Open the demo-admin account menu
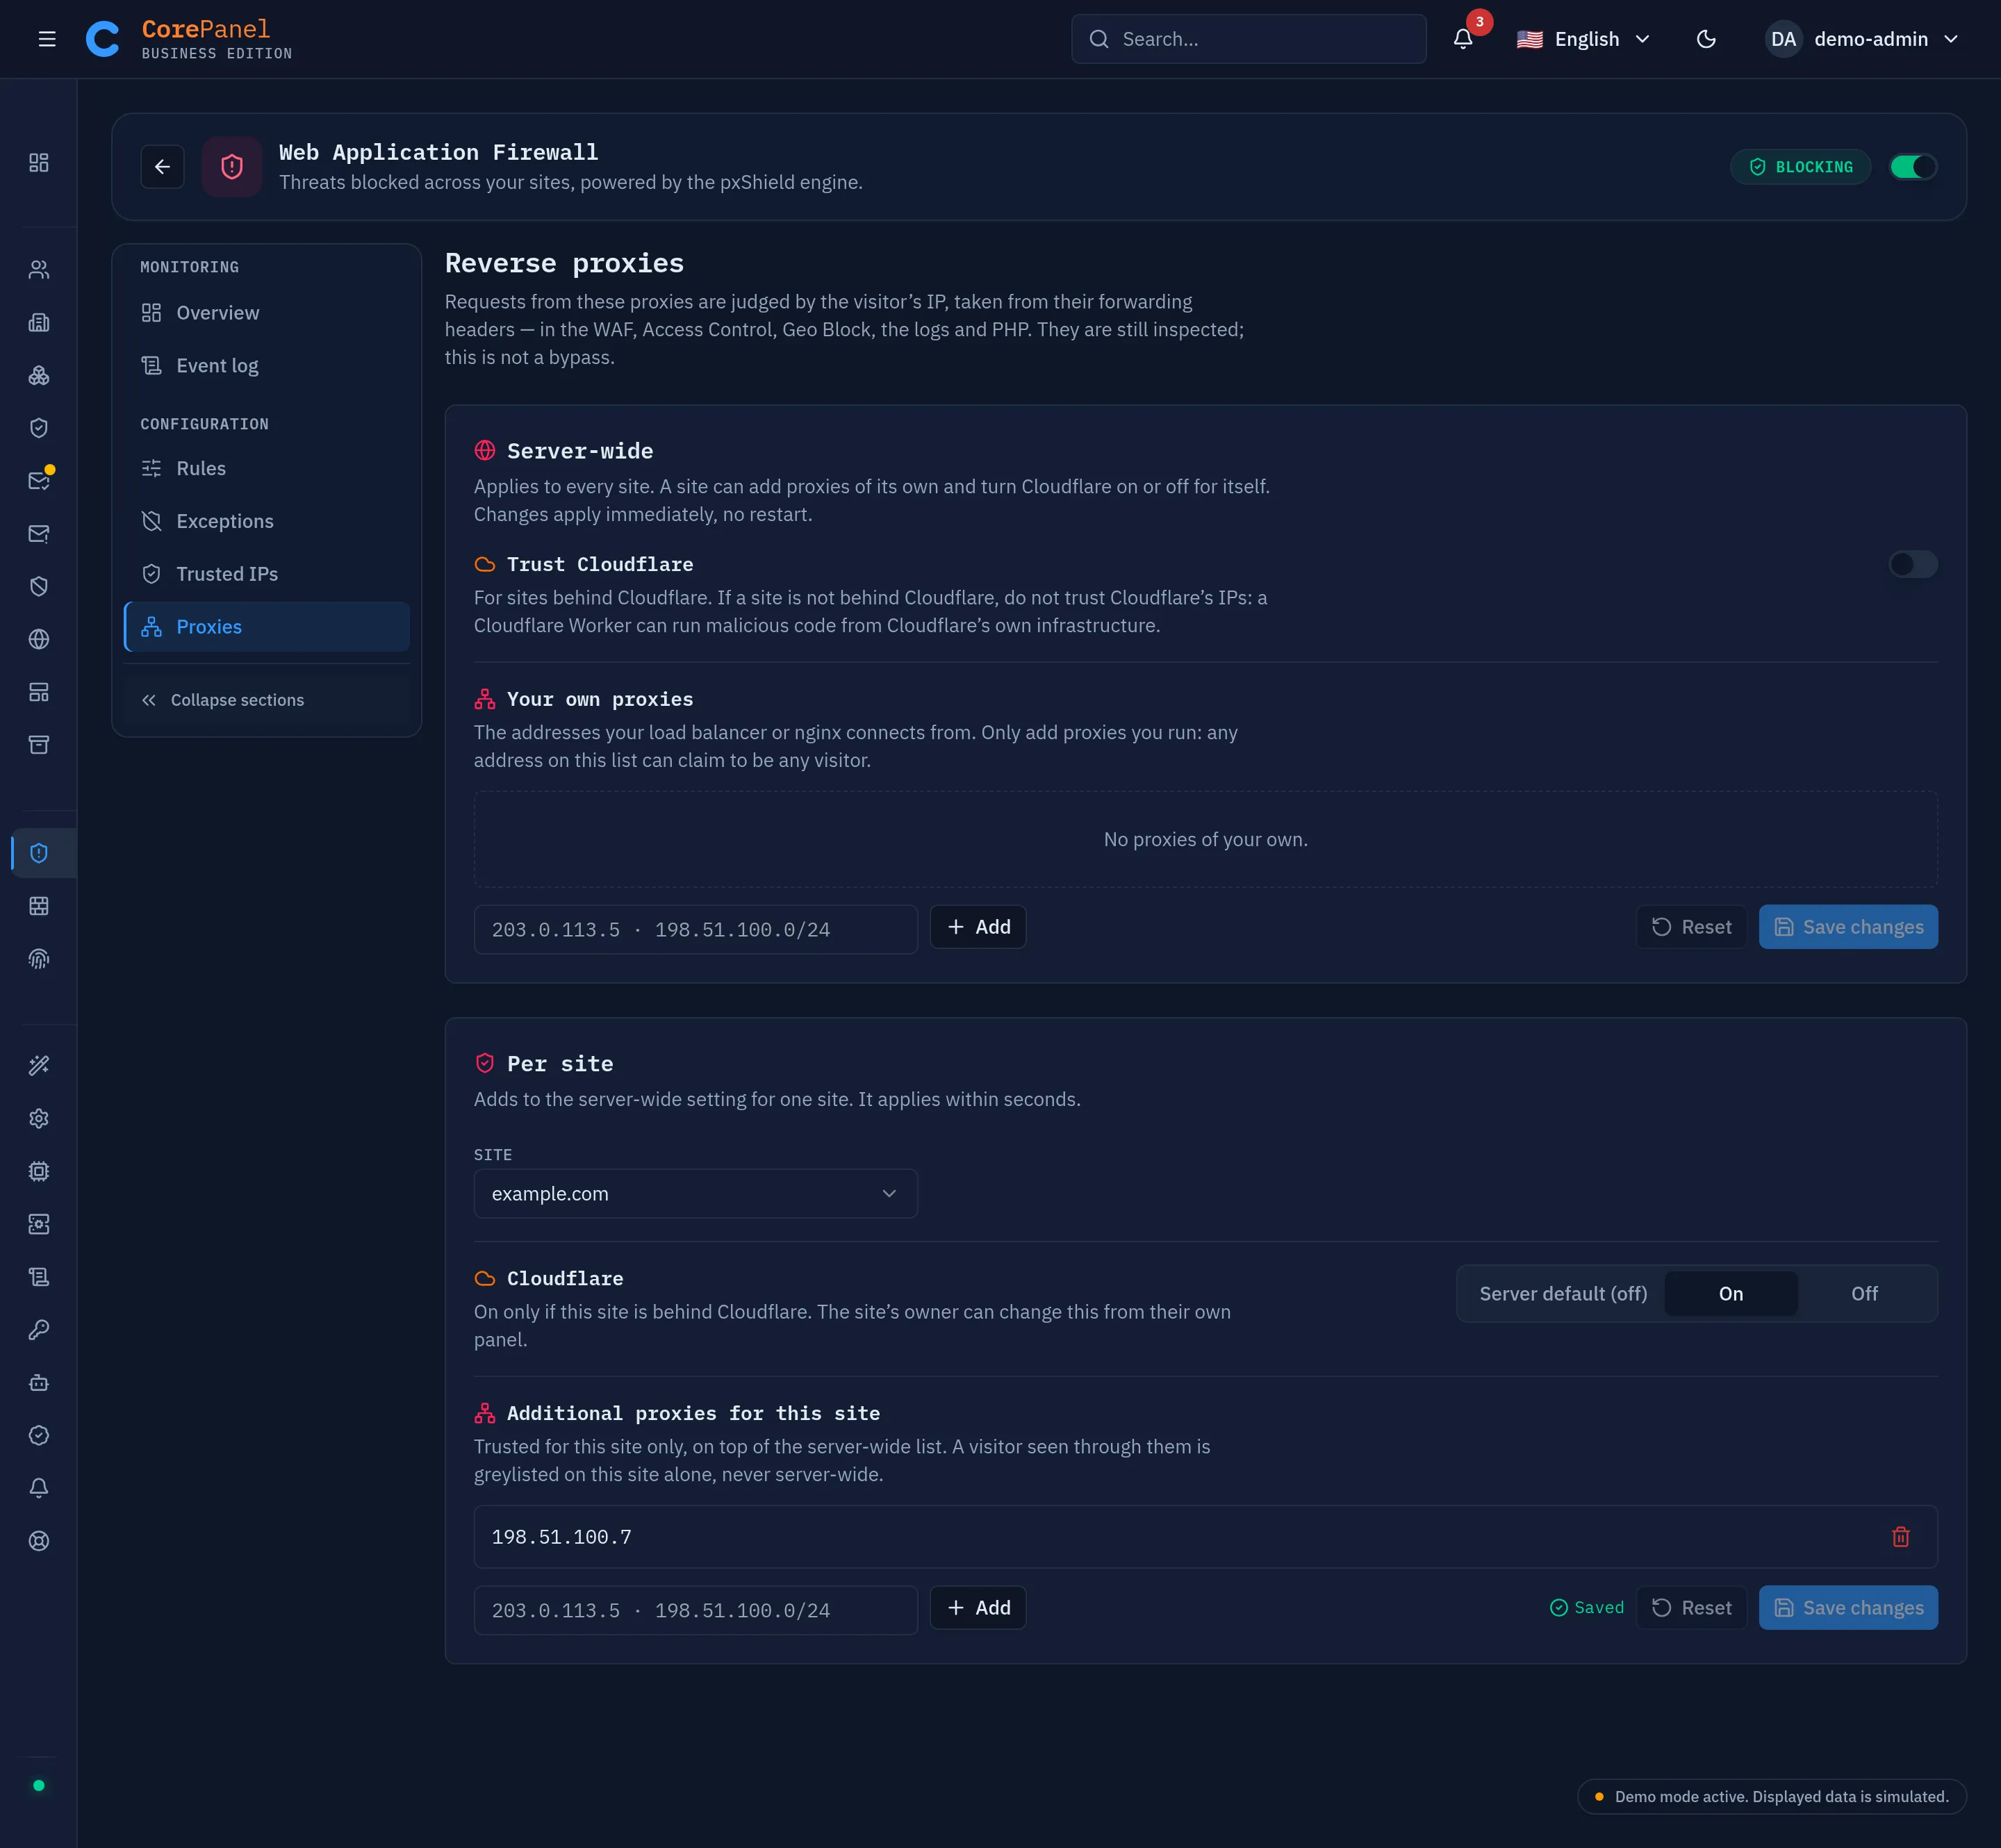Screen dimensions: 2001x1848 (1862, 39)
